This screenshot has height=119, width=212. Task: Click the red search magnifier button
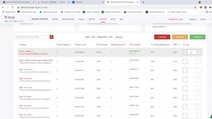(52, 37)
